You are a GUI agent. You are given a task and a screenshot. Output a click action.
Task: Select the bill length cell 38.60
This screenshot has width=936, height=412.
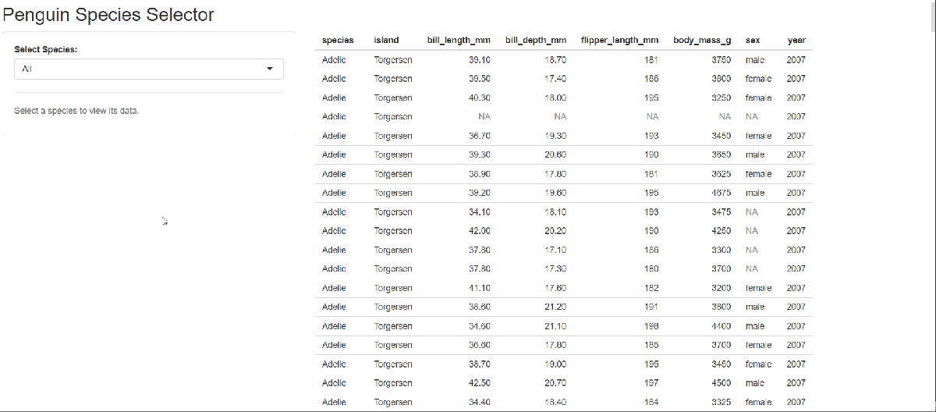480,307
